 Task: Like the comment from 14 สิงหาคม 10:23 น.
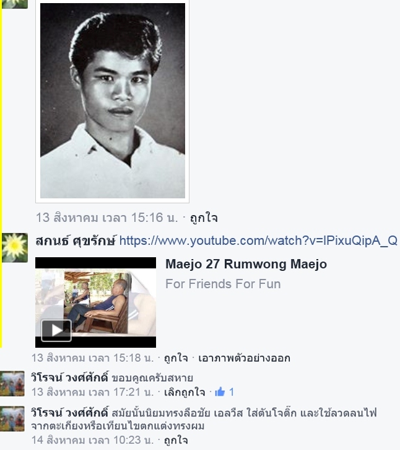[176, 440]
